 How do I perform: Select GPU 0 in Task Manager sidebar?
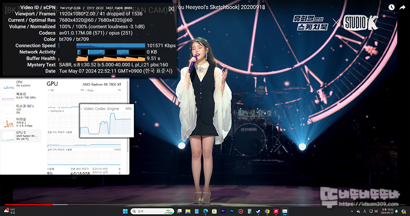click(21, 136)
